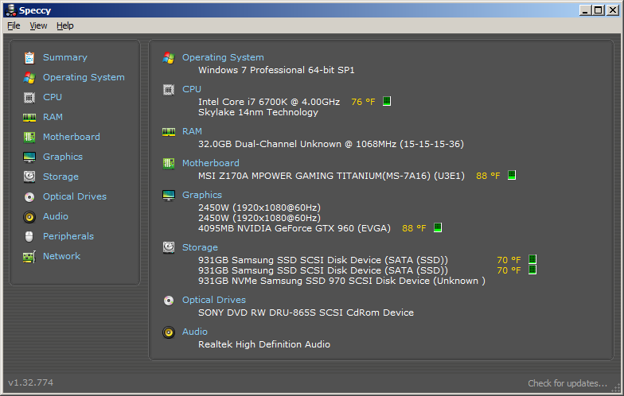Click the Peripherals mouse icon in sidebar

(29, 237)
